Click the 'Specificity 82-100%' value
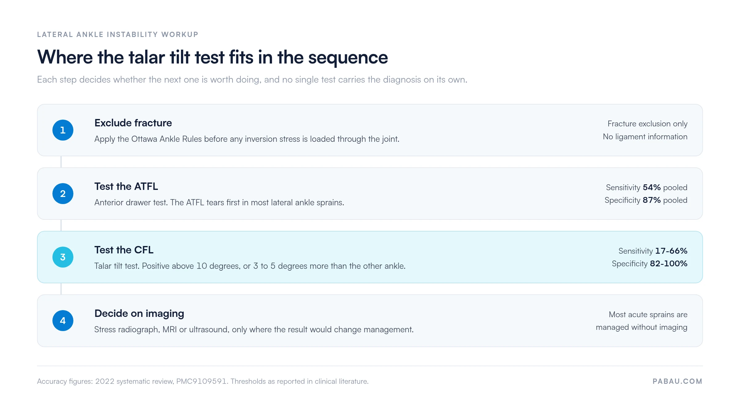740x418 pixels. click(650, 264)
